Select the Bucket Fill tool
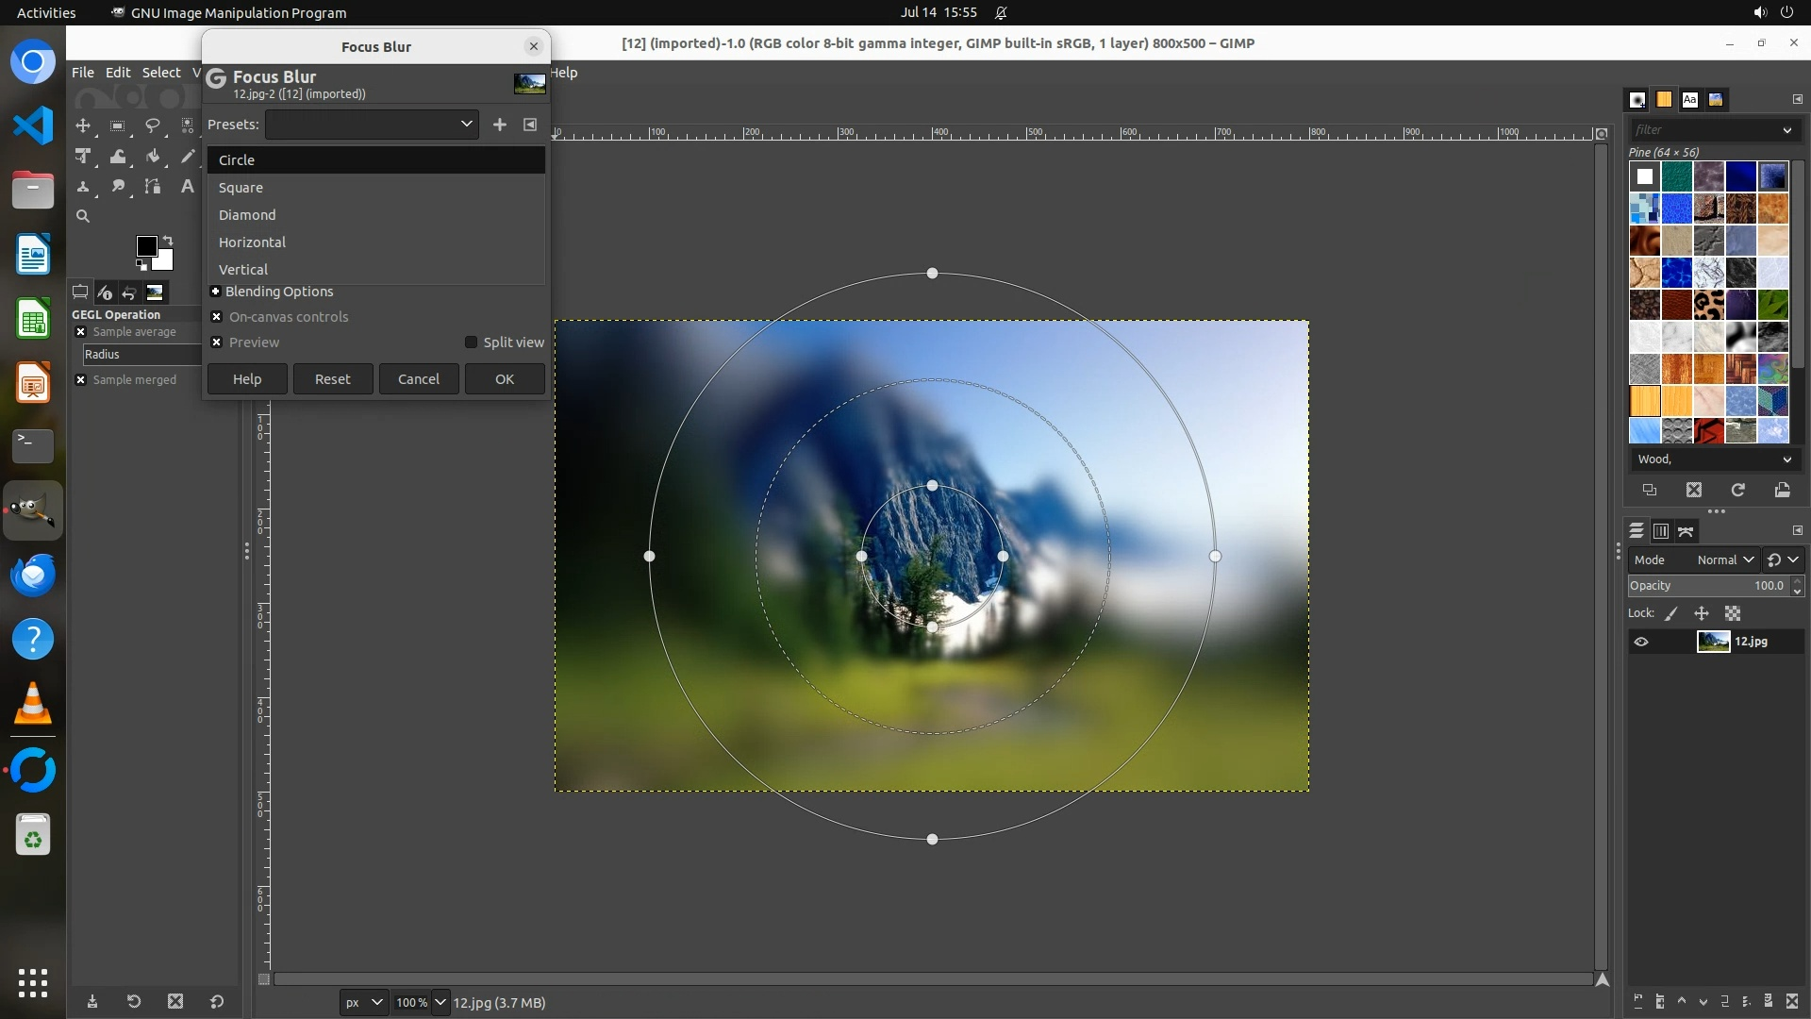1811x1019 pixels. tap(153, 157)
